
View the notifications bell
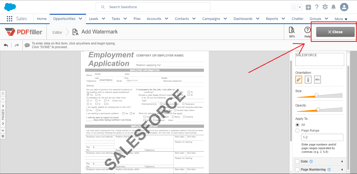[333, 7]
